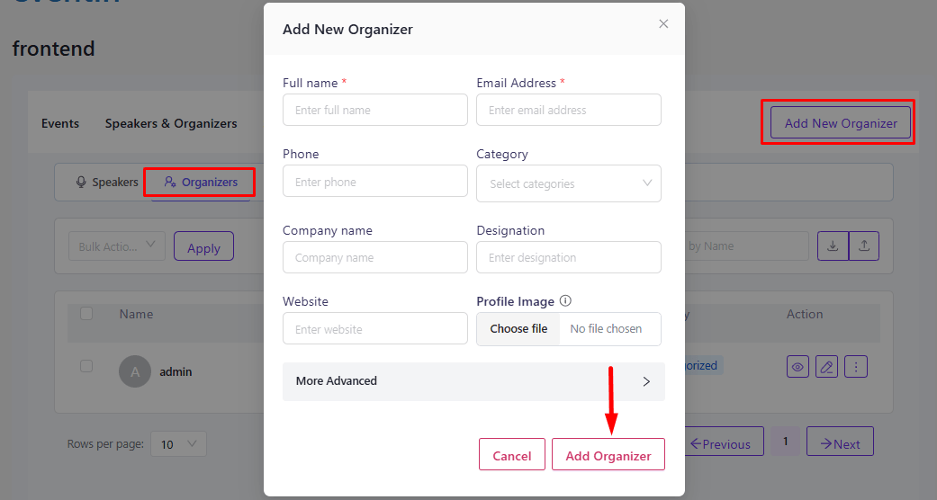Click the Full name input field
This screenshot has height=500, width=937.
pyautogui.click(x=375, y=110)
